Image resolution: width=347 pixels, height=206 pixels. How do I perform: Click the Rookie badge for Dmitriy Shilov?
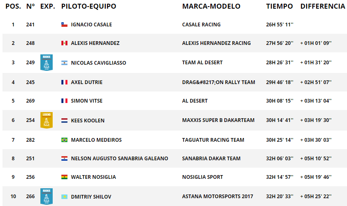pyautogui.click(x=47, y=196)
